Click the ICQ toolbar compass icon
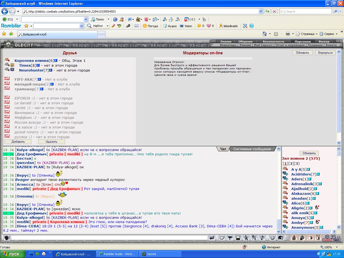The width and height of the screenshot is (344, 258). click(115, 19)
